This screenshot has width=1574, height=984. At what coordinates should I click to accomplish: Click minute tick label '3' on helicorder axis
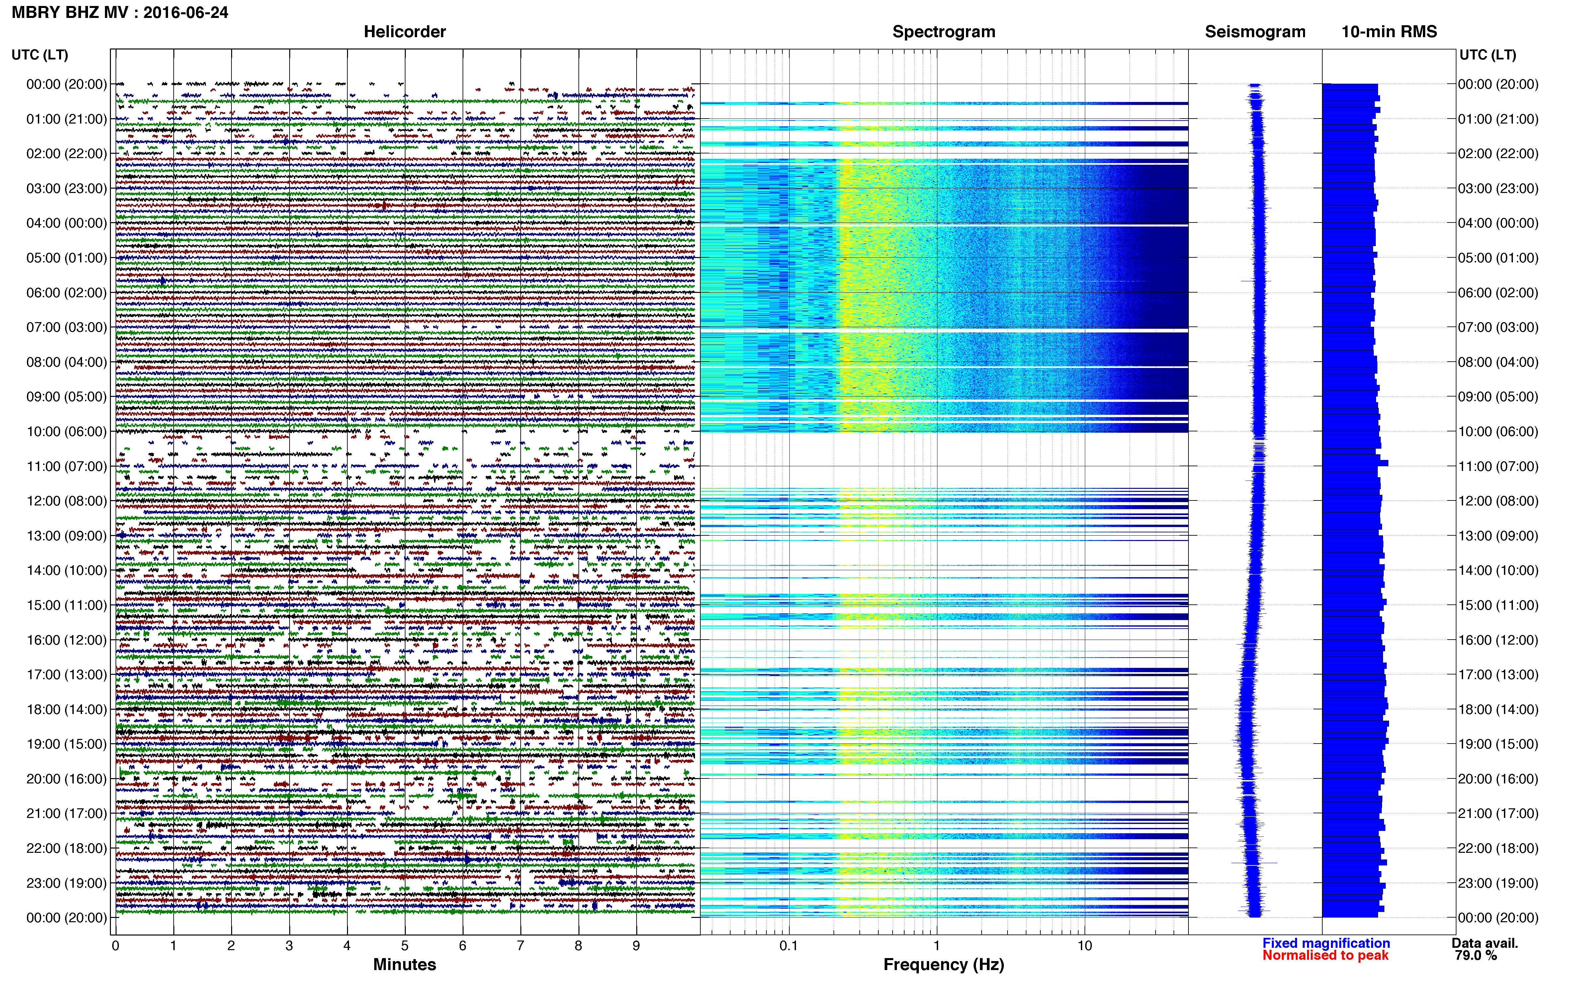click(x=289, y=946)
